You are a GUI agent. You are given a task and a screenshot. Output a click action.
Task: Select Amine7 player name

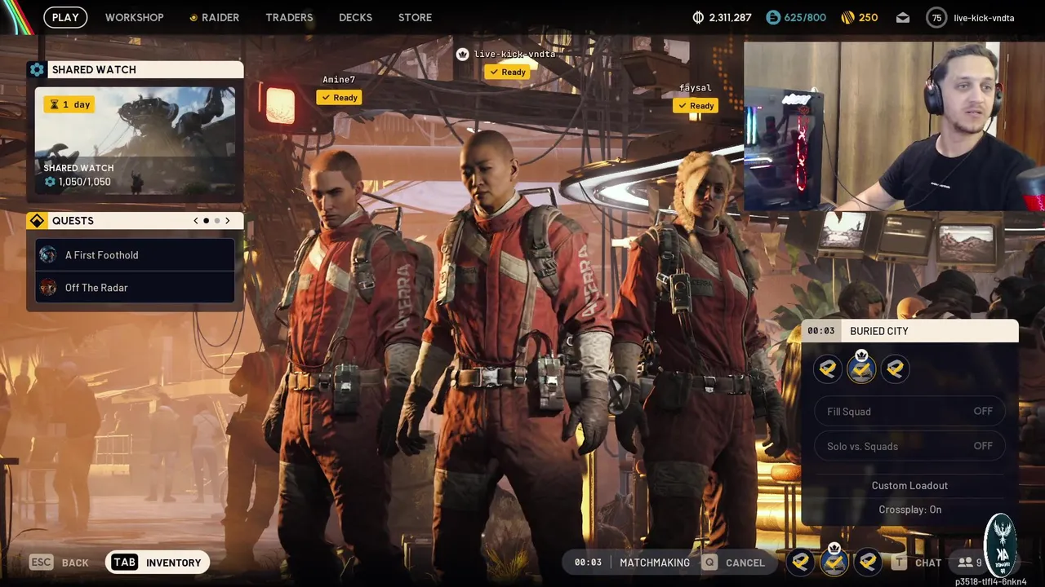click(339, 80)
